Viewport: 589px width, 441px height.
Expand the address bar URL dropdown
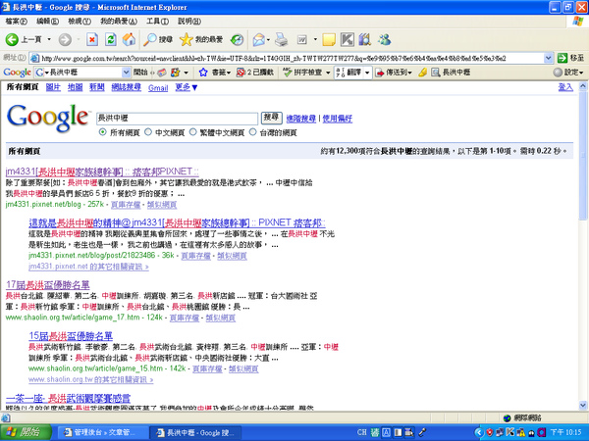coord(548,58)
